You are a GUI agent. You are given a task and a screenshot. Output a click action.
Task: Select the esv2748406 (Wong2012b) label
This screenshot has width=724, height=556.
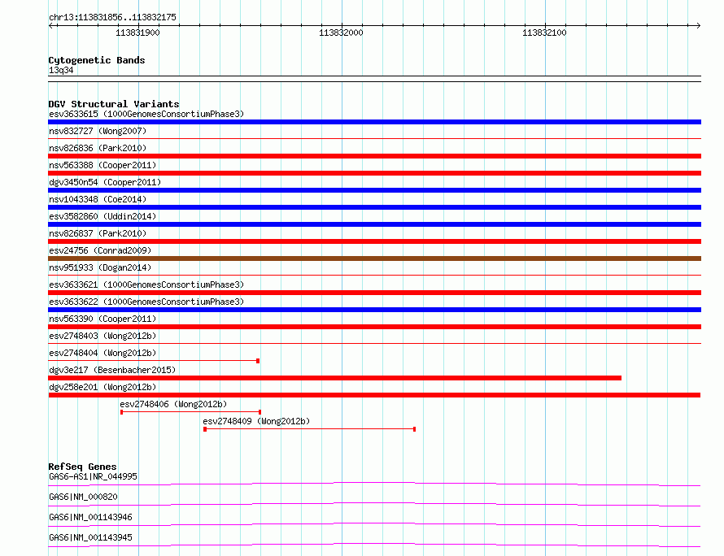(x=173, y=404)
